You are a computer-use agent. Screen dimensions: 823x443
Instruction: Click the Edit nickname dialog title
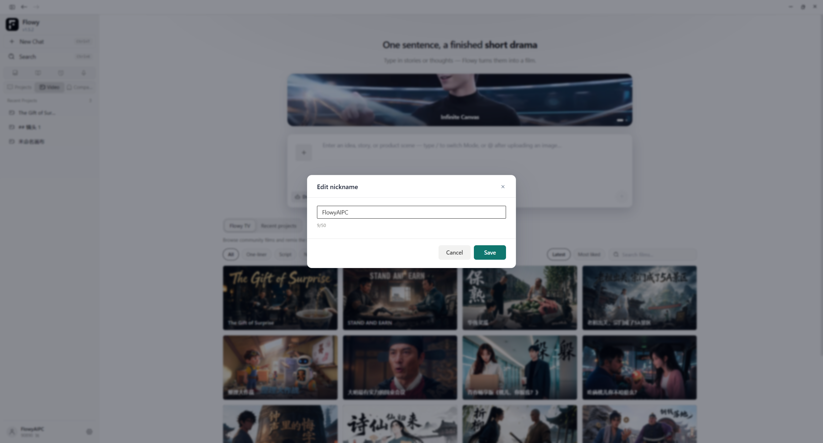pos(337,187)
